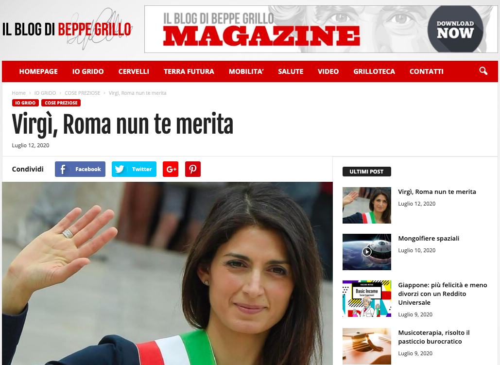Go to the TERRA FUTURA section

point(189,71)
